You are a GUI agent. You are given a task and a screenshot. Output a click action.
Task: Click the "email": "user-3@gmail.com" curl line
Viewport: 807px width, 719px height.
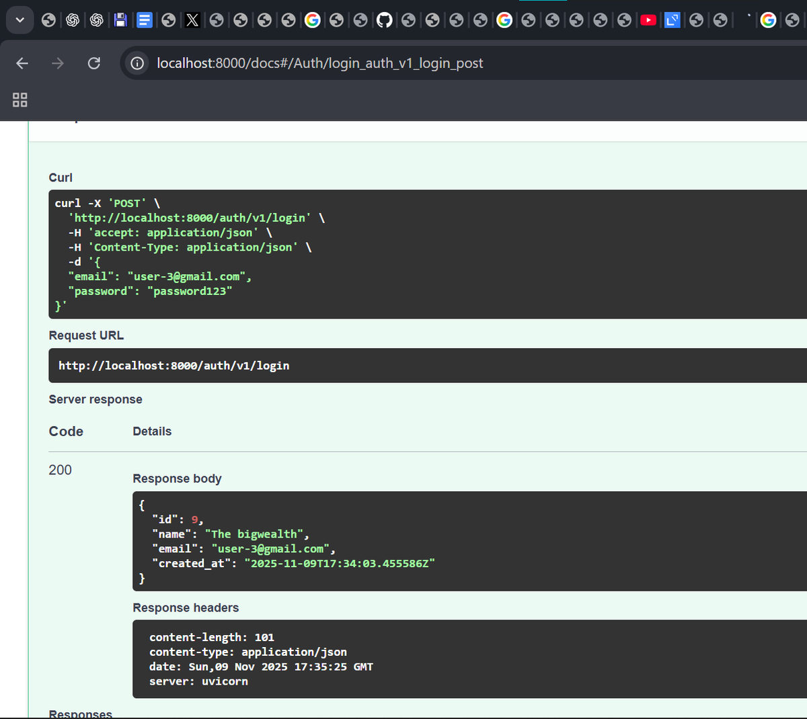pyautogui.click(x=160, y=276)
